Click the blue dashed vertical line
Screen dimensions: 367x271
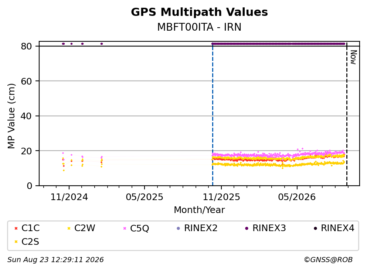point(213,114)
